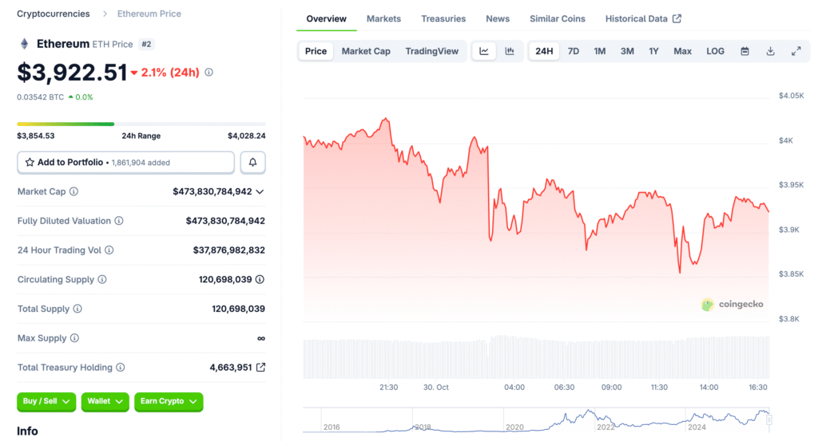Image resolution: width=818 pixels, height=441 pixels.
Task: Enable LOG scale on chart
Action: 715,51
